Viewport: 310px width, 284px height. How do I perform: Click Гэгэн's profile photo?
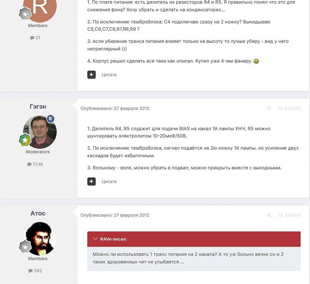pos(40,132)
